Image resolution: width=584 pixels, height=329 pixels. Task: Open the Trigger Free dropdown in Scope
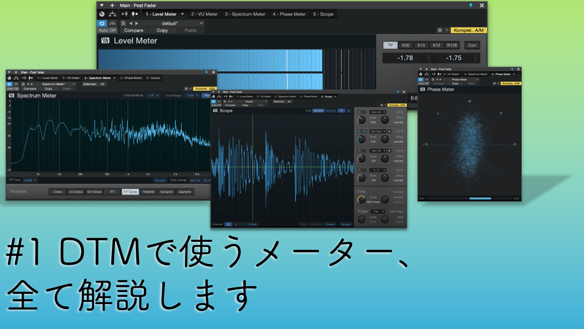pos(377,212)
